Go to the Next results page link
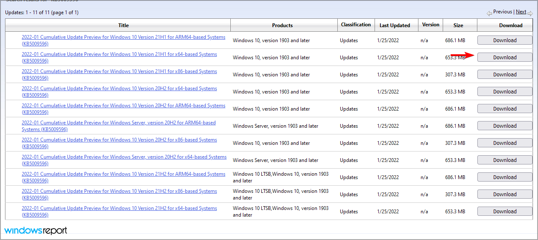Image resolution: width=538 pixels, height=240 pixels. coord(521,12)
